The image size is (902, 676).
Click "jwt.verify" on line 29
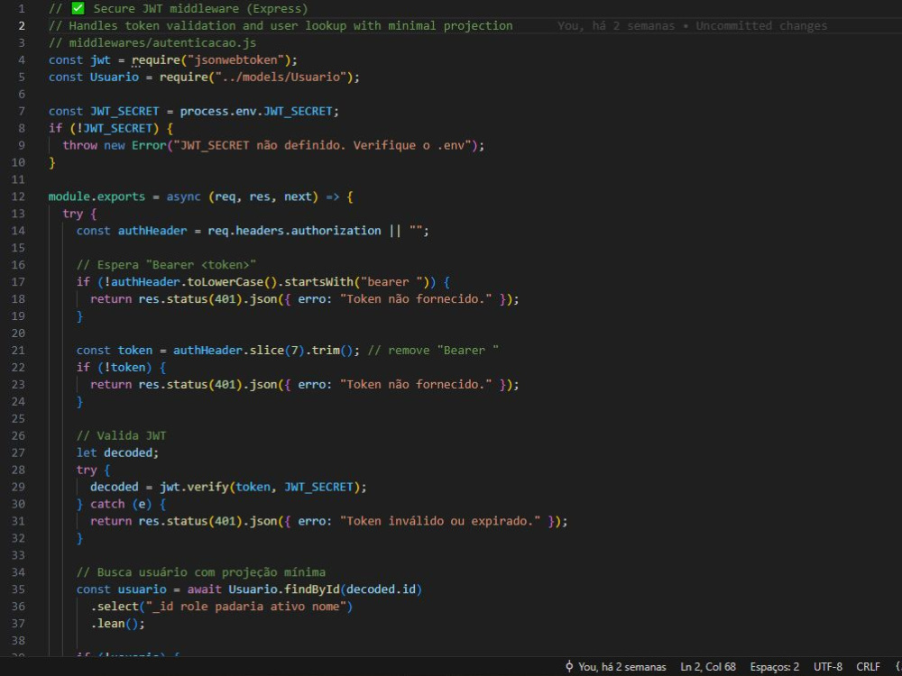point(195,487)
